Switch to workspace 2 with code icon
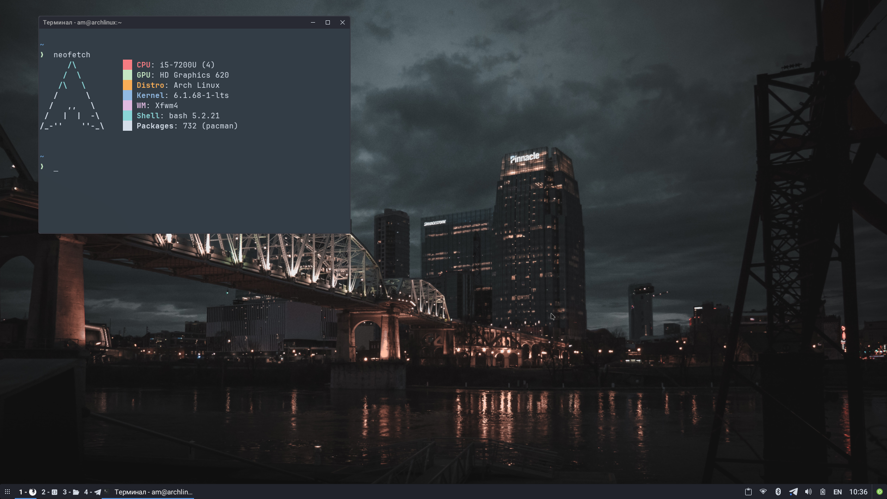The image size is (887, 499). coord(49,492)
